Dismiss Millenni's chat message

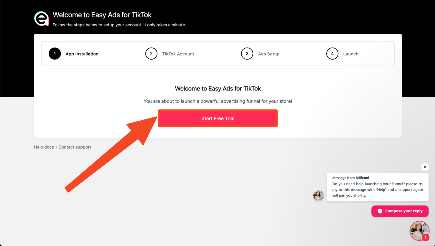coord(425,167)
